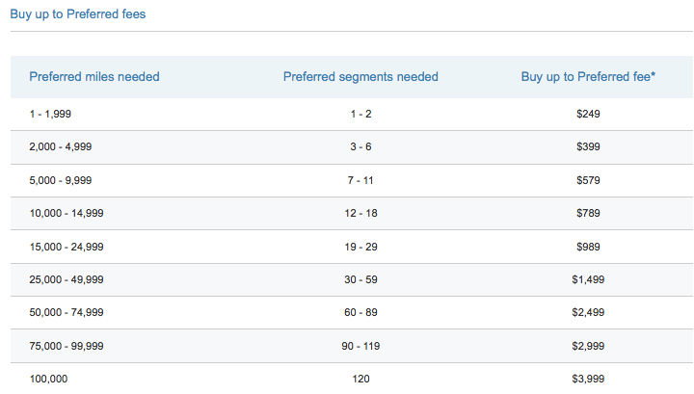Click the '1 - 1,999' miles cell

(x=50, y=114)
